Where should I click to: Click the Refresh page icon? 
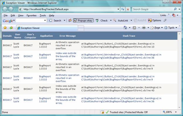point(123,9)
